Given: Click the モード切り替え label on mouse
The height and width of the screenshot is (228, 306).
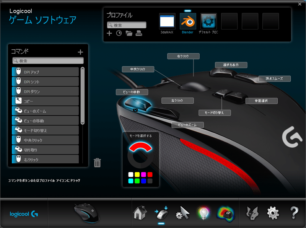Looking at the screenshot, I should (215, 113).
